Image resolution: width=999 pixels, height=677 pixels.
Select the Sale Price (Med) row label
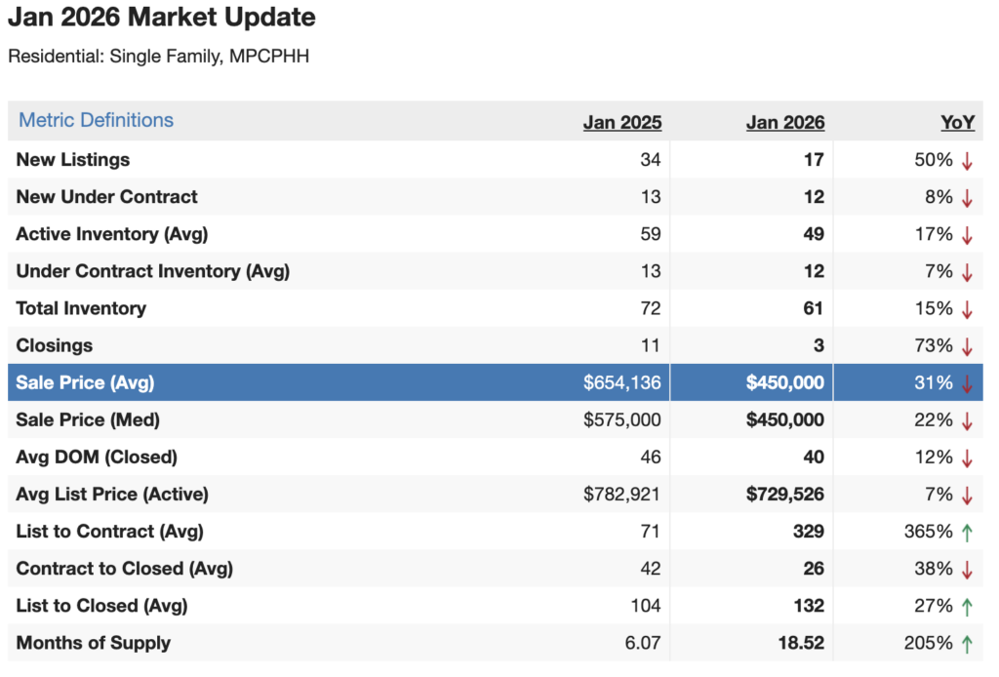[x=88, y=420]
